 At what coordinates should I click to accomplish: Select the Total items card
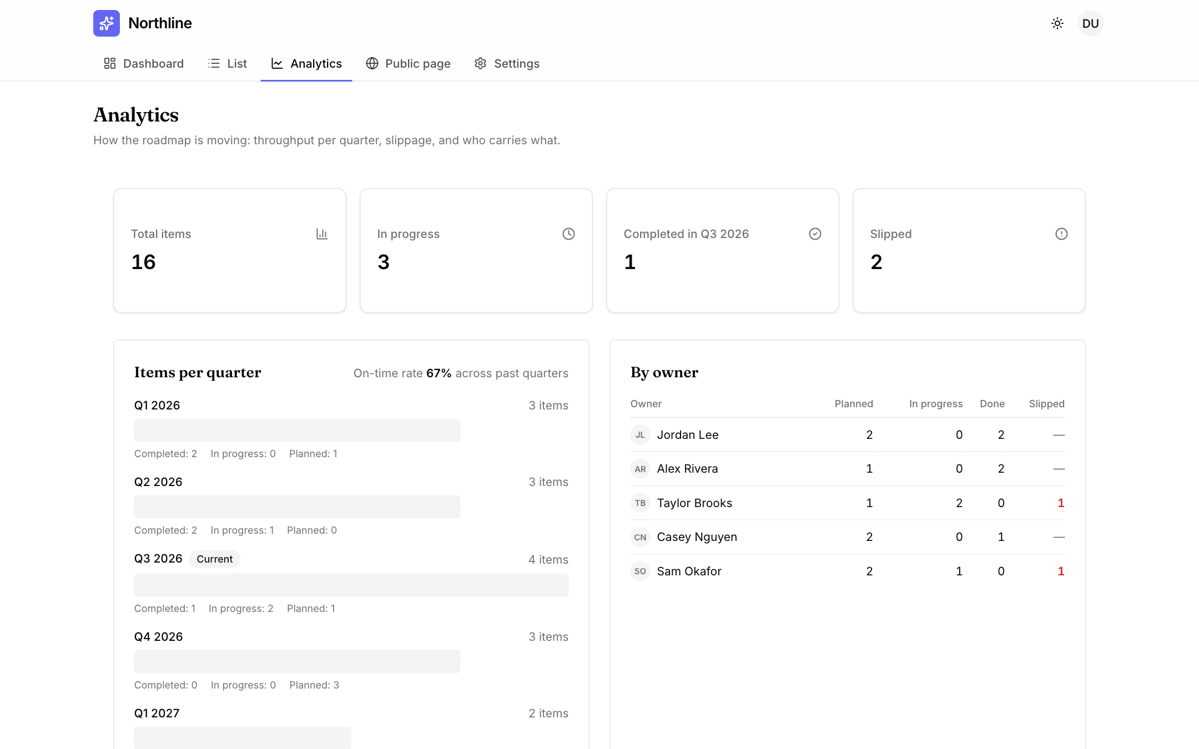coord(230,250)
